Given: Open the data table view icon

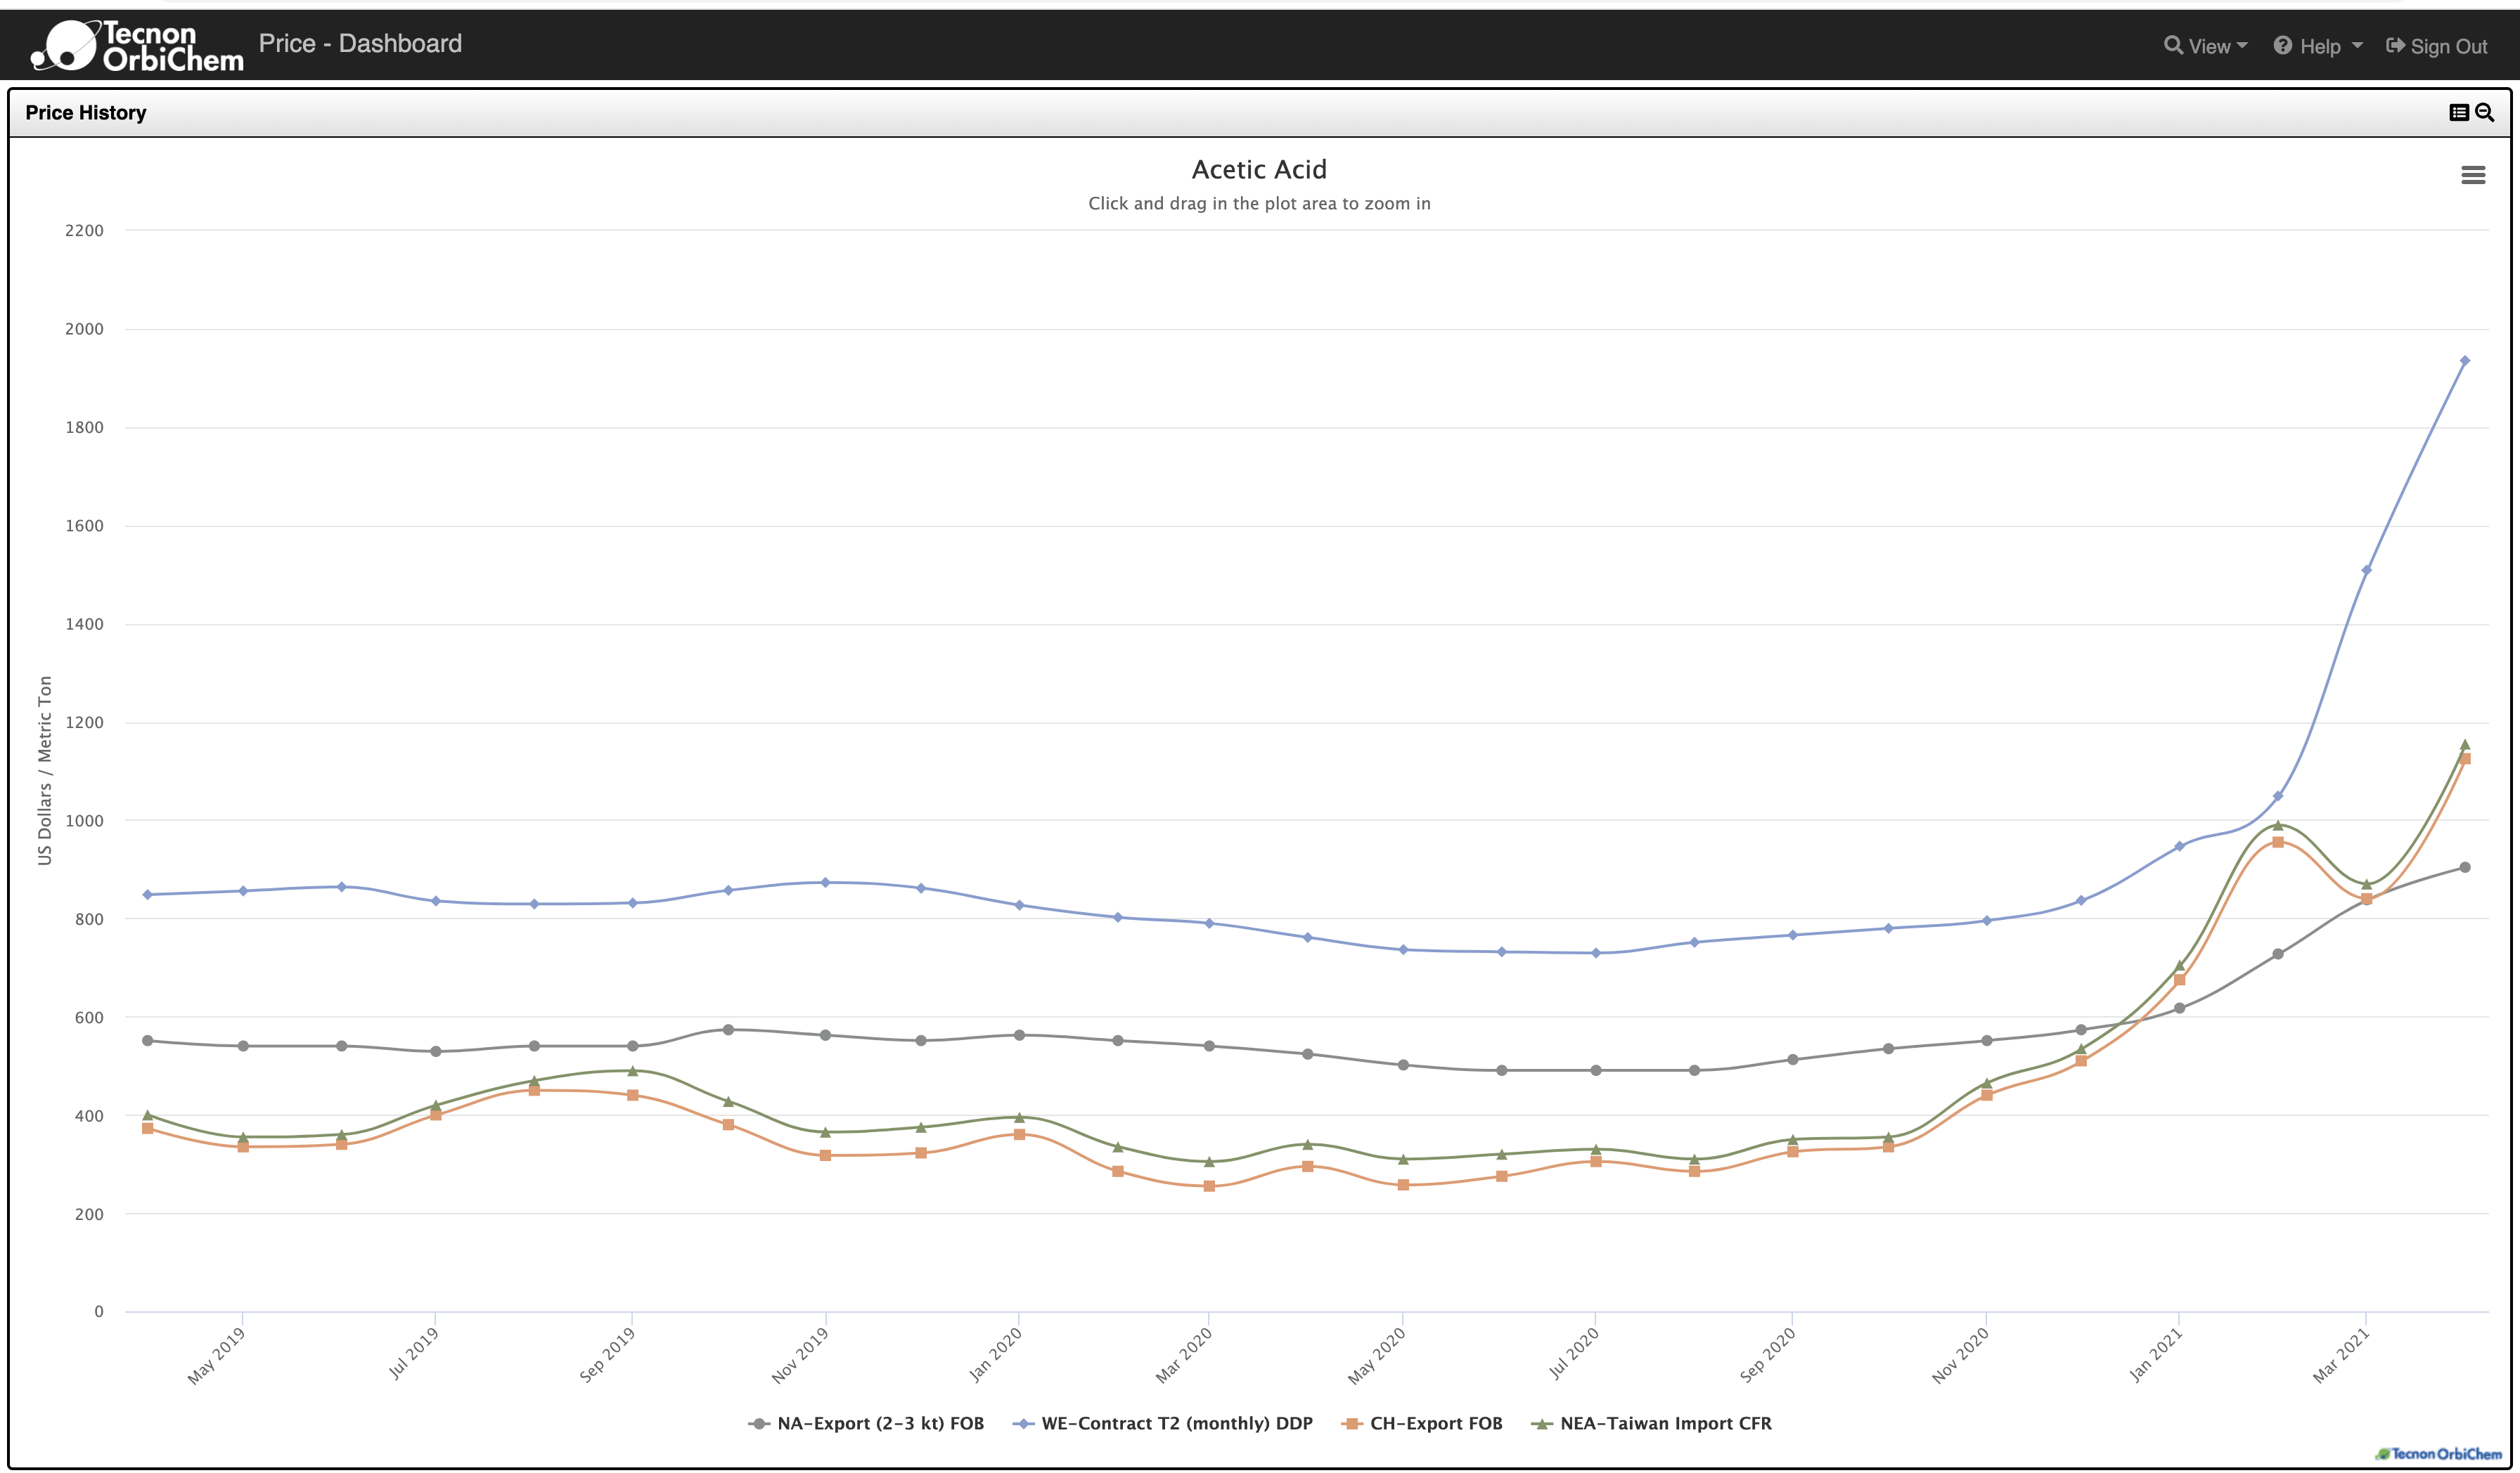Looking at the screenshot, I should click(x=2459, y=113).
